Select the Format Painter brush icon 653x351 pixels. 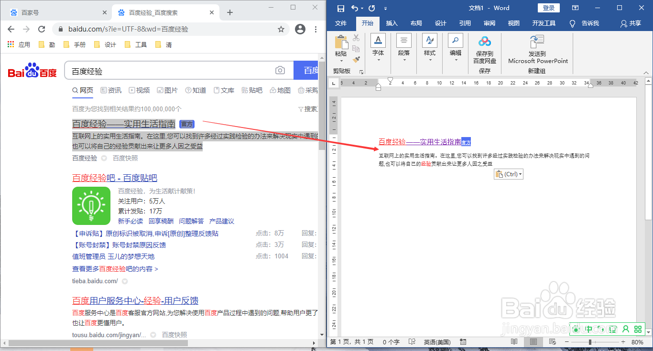coord(356,60)
